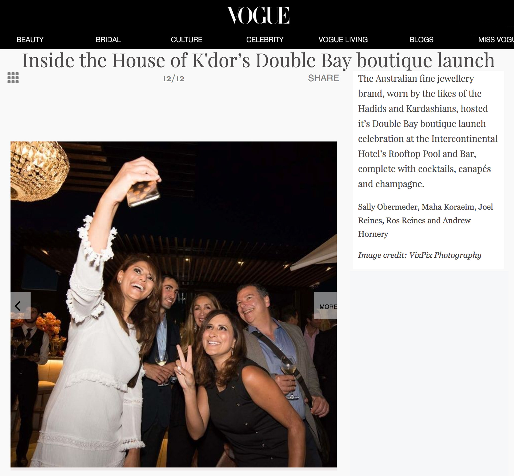514x476 pixels.
Task: Open the BLOGS menu item
Action: click(421, 40)
